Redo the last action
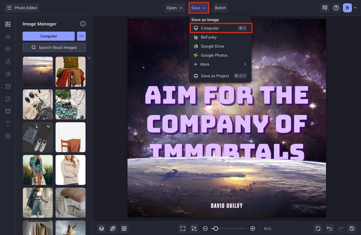 (x=340, y=228)
